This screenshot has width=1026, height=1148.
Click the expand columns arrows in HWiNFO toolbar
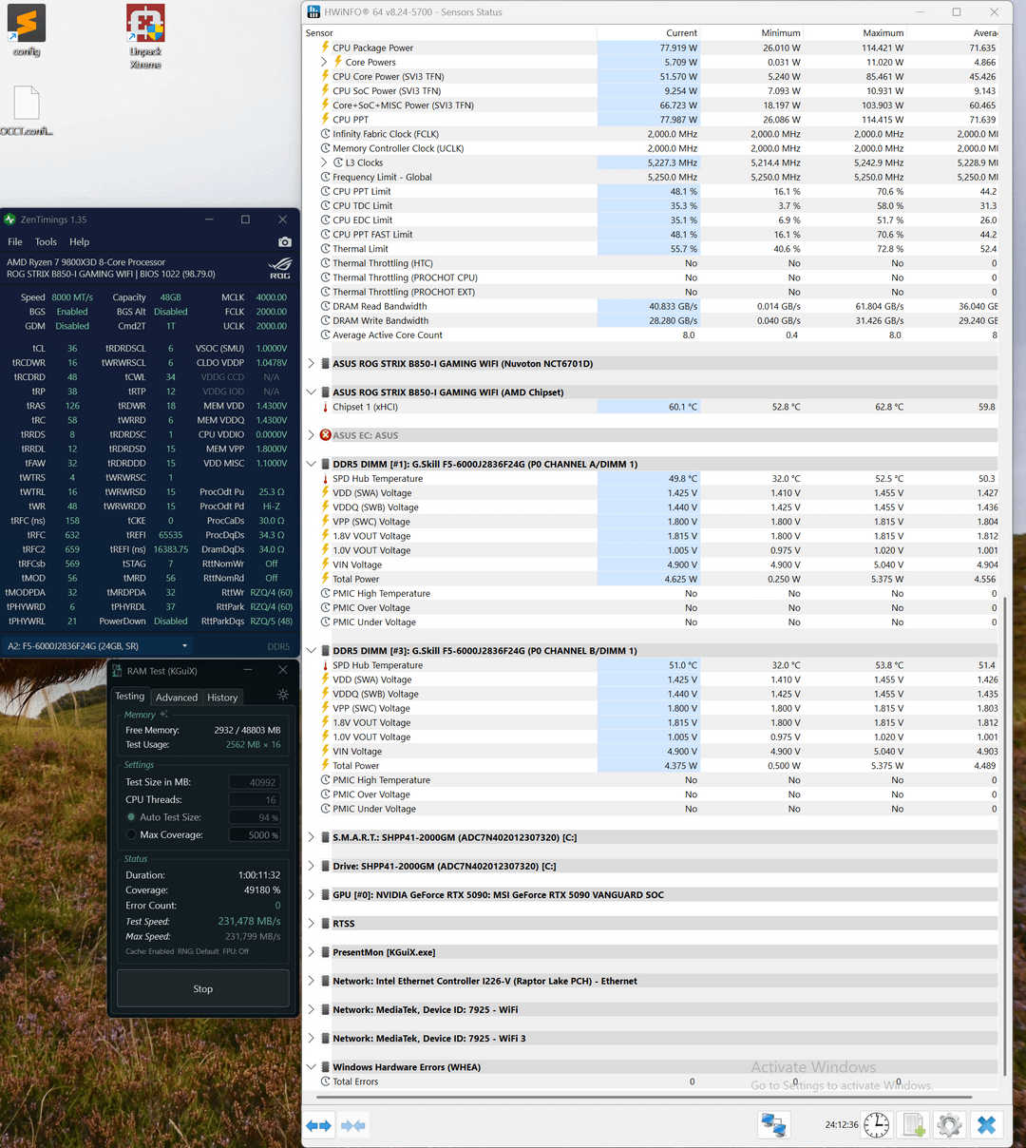tap(319, 1125)
